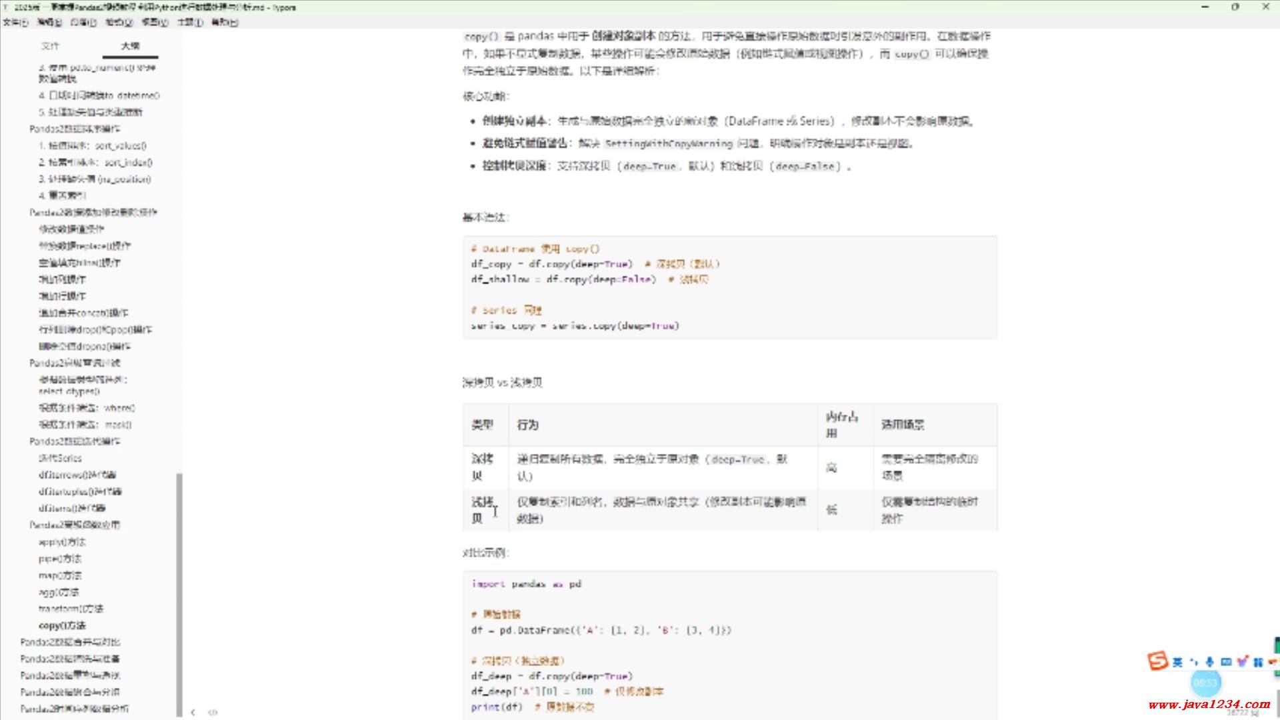The image size is (1280, 720).
Task: Open the Sogou soft keyboard icon
Action: pyautogui.click(x=1225, y=662)
